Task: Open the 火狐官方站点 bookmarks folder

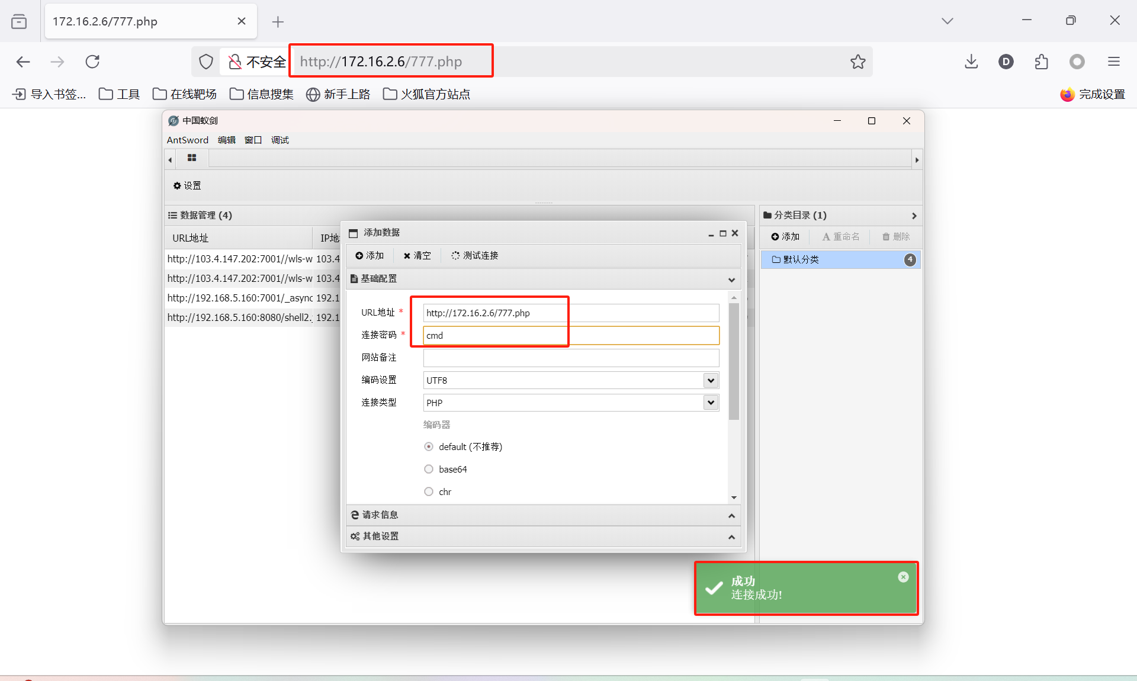Action: [426, 94]
